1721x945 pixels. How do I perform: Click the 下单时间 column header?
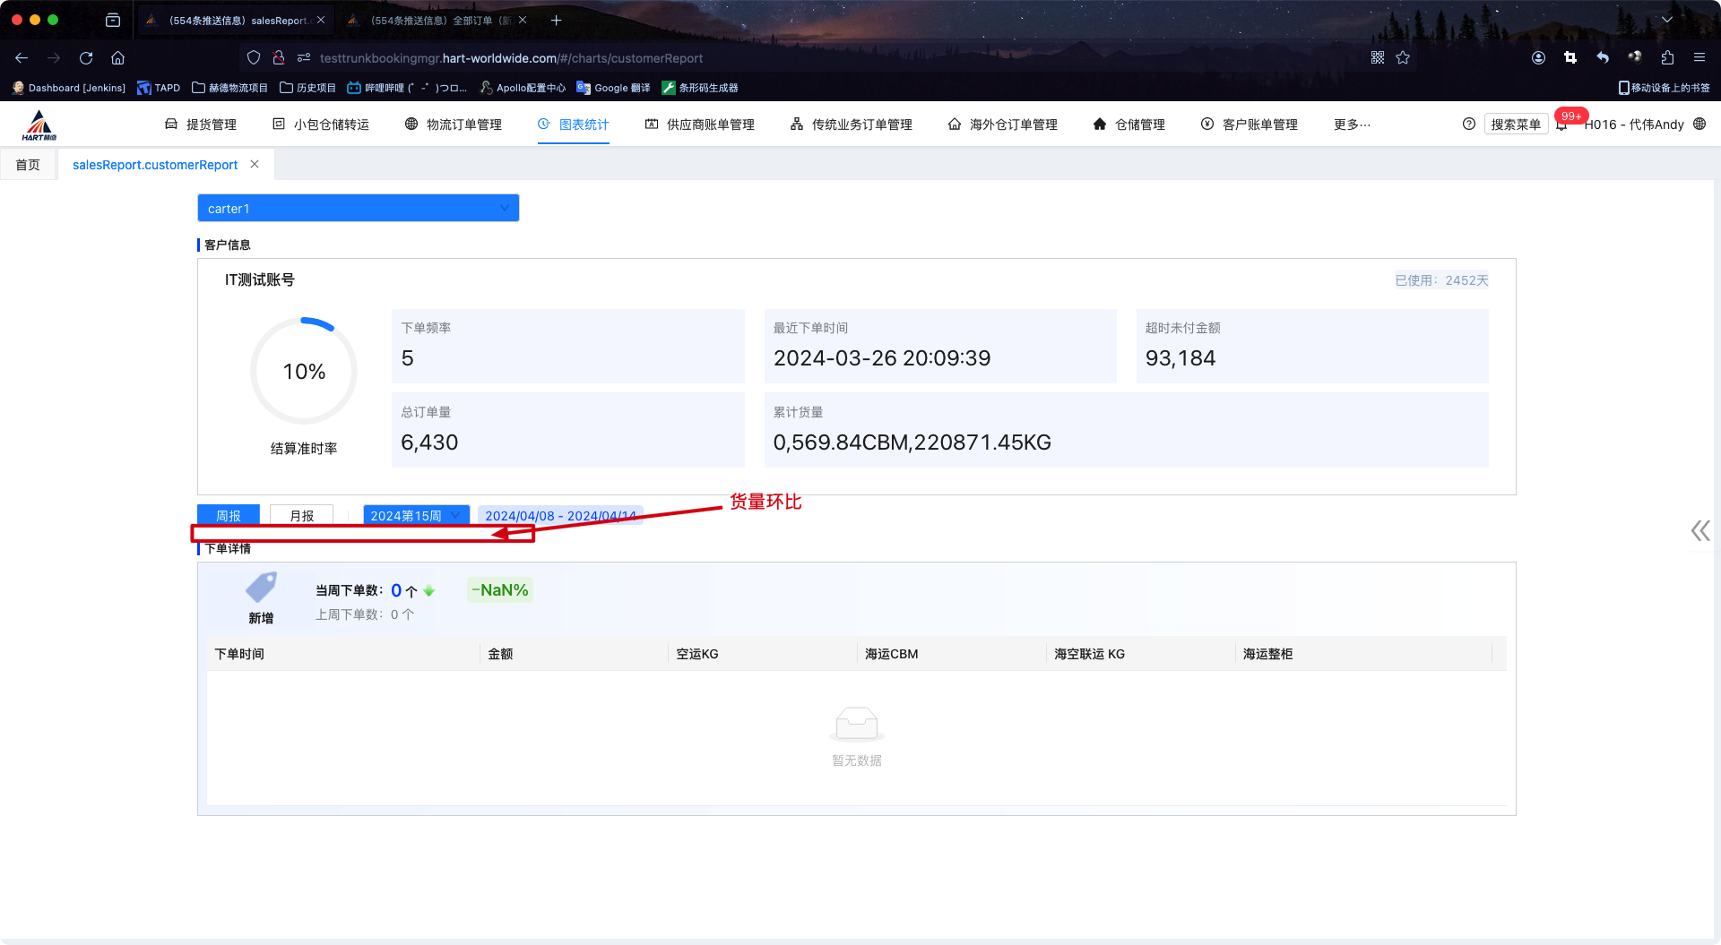239,654
